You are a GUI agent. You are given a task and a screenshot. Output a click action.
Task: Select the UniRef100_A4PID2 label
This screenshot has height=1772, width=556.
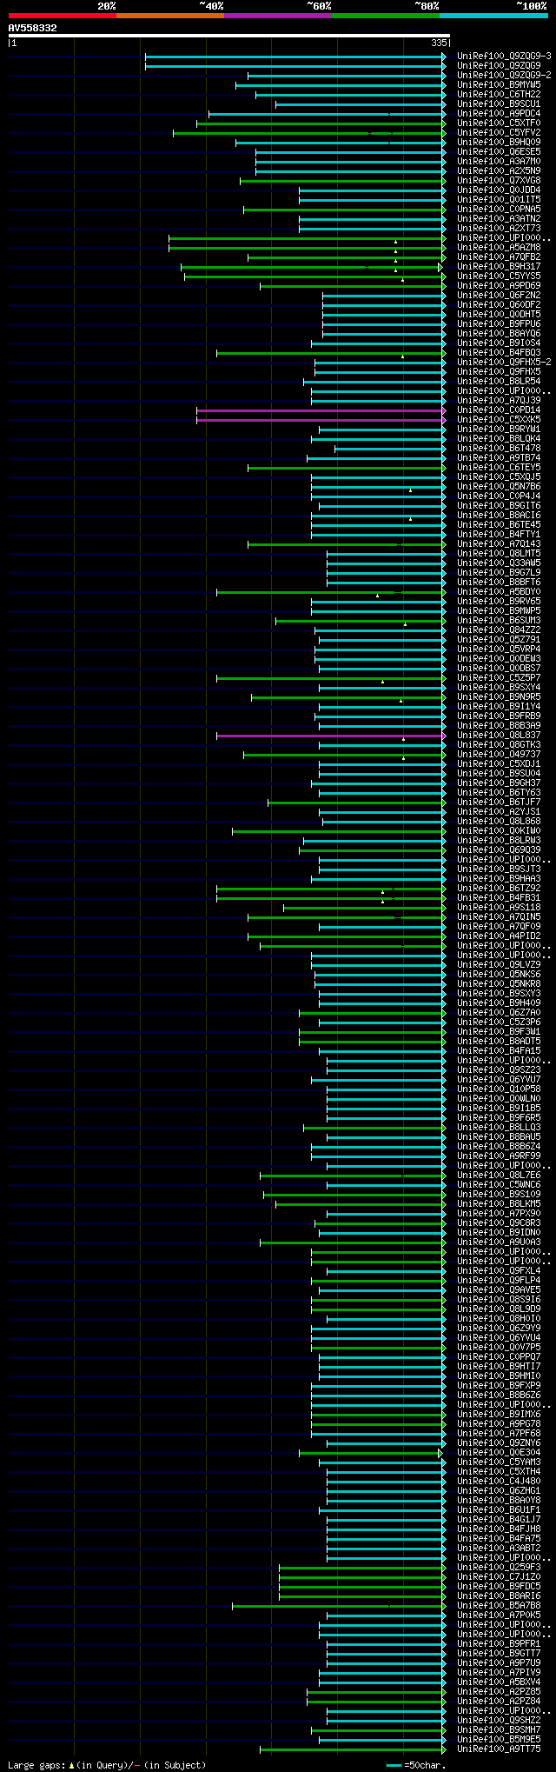500,936
